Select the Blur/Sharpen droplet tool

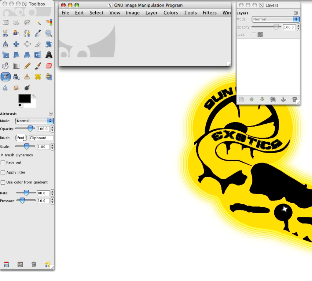click(x=5, y=87)
